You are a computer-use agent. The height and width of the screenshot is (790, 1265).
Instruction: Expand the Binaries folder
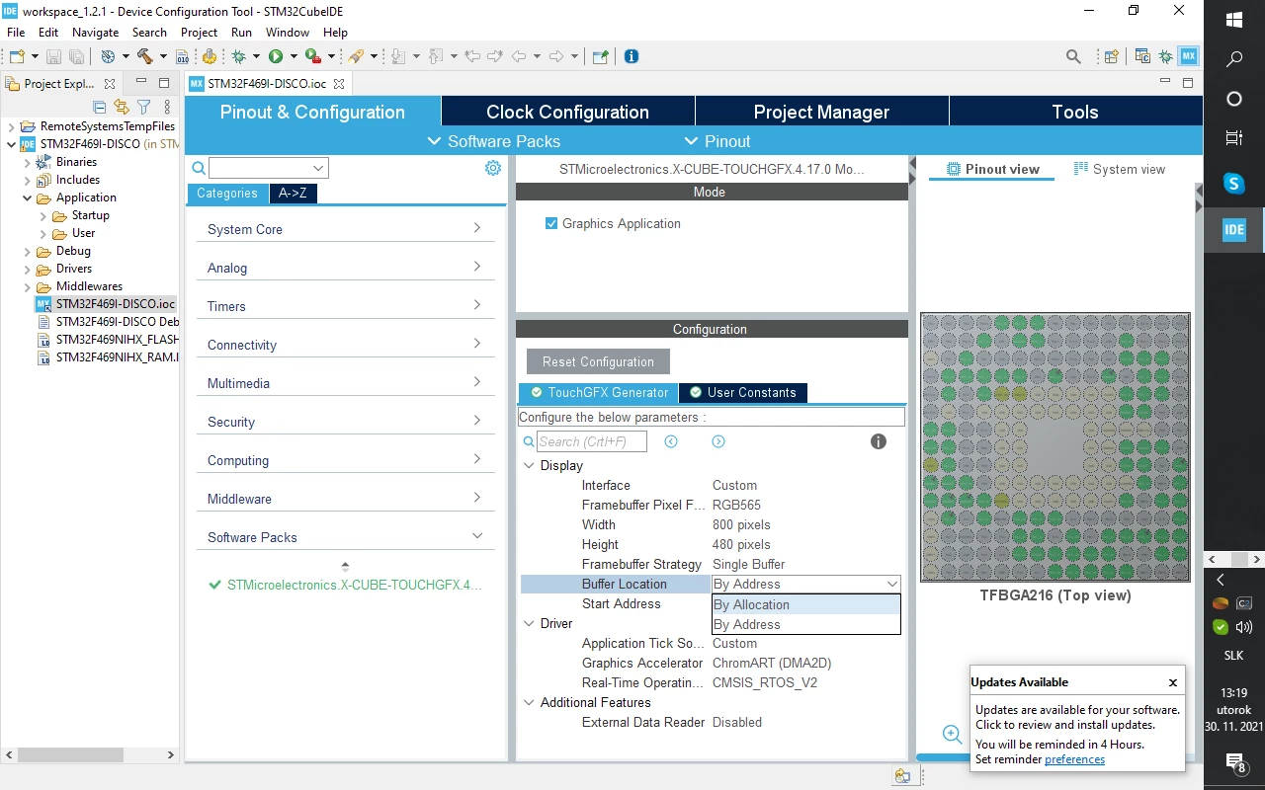(x=27, y=162)
